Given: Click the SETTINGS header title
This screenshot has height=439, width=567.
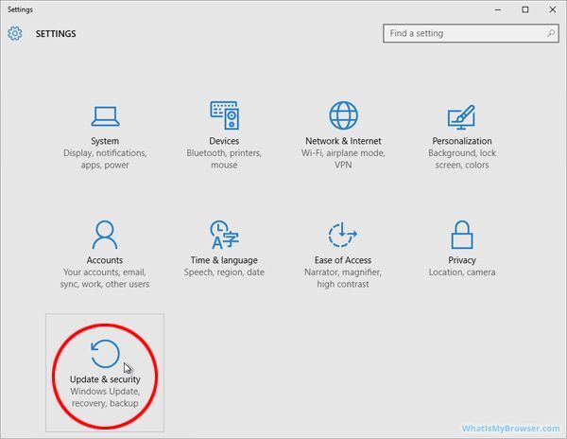Looking at the screenshot, I should pyautogui.click(x=56, y=34).
